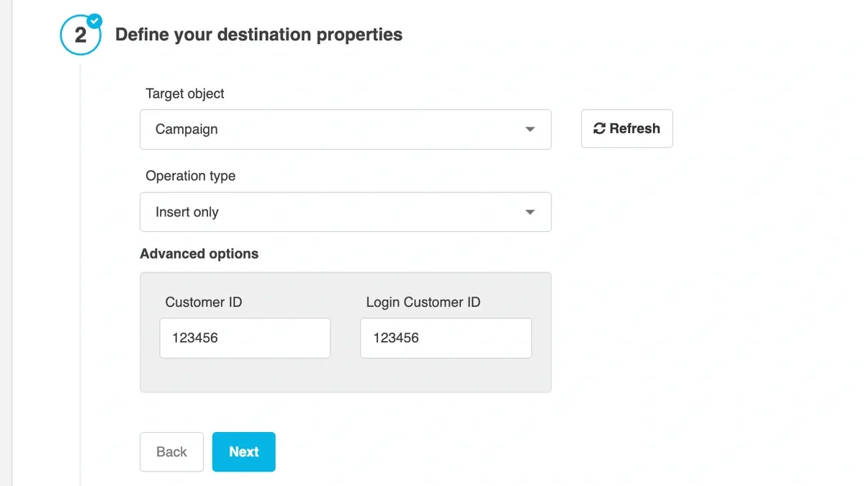Click the Define your destination properties heading
Screen dimensions: 864x486
click(259, 34)
